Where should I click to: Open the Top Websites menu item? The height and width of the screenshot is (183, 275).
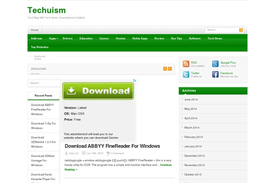[x=39, y=47]
